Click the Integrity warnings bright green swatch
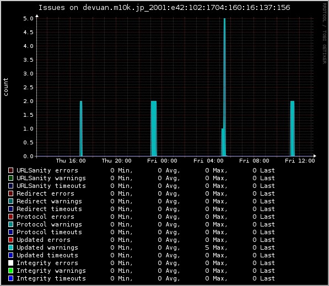Screen dimensions: 329x286 (x=10, y=271)
